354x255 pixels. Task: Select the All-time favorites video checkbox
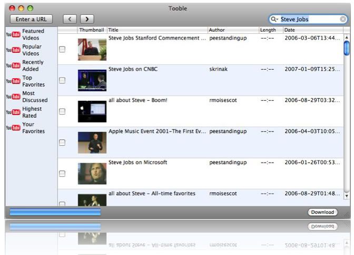(x=62, y=204)
